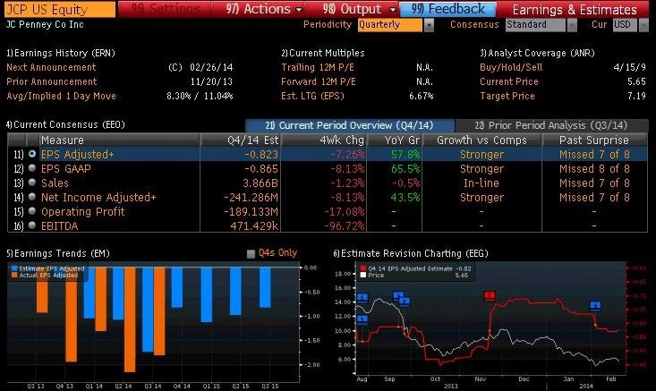
Task: Click the Growth vs Comps column header
Action: [482, 140]
